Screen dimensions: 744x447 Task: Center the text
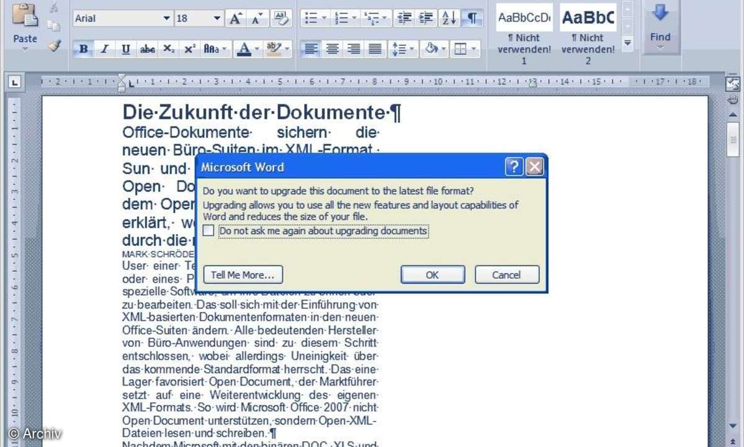[x=332, y=49]
